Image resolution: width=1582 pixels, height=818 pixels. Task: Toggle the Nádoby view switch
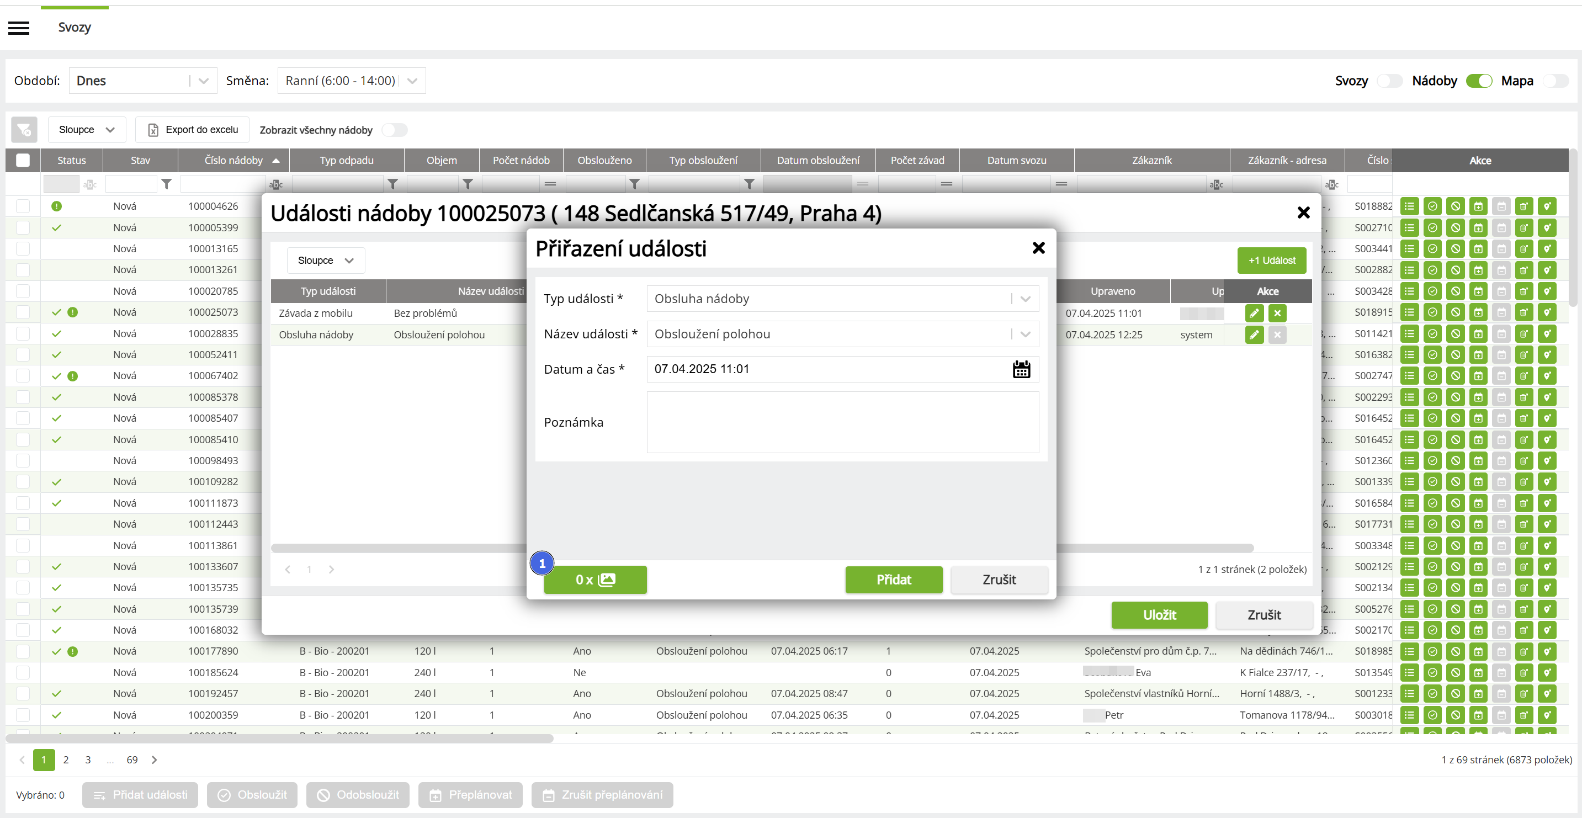click(1479, 81)
